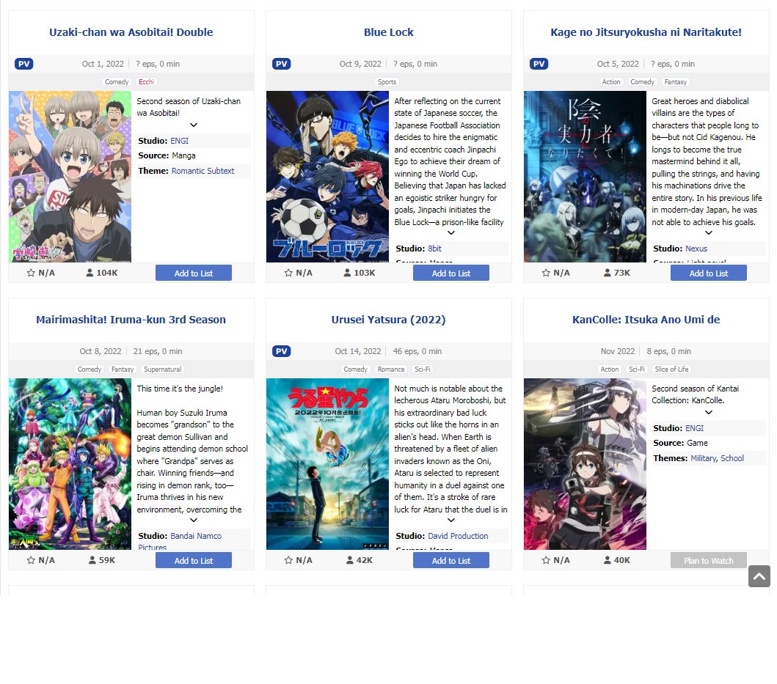Open the Uzaki-chan PV video badge
777x684 pixels.
point(23,64)
